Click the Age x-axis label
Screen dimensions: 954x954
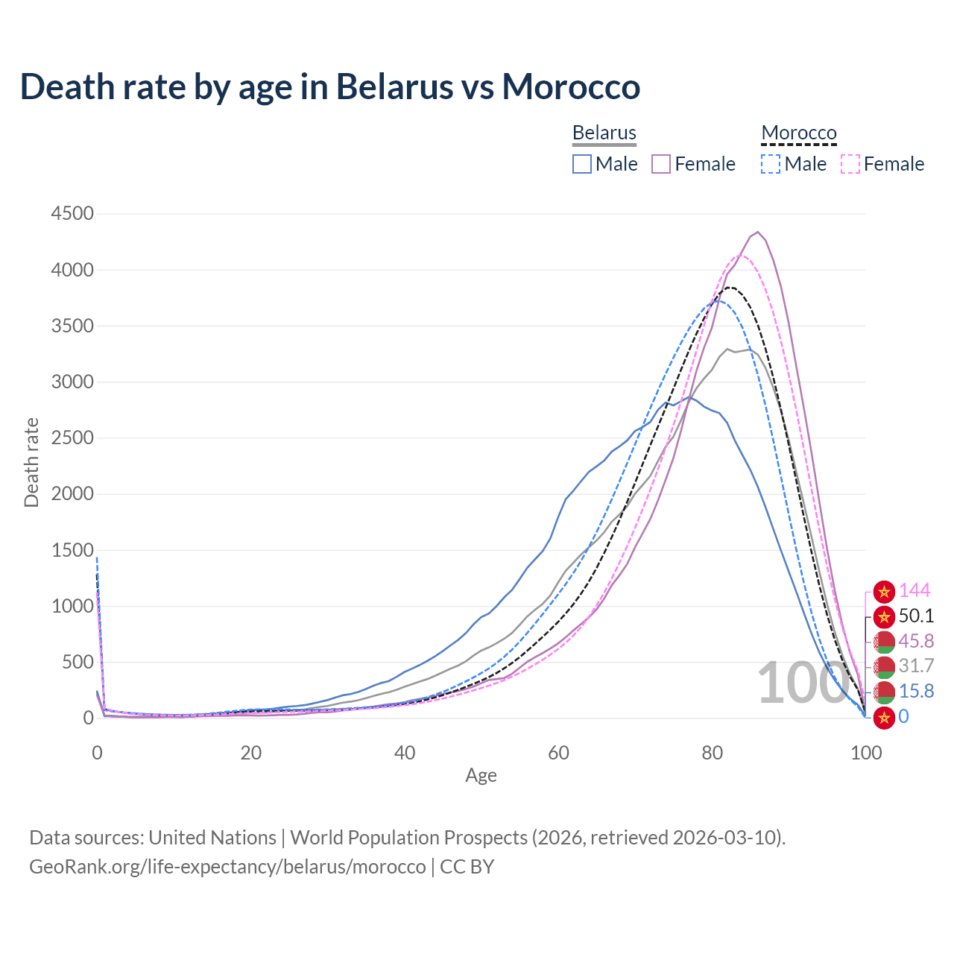pos(481,775)
